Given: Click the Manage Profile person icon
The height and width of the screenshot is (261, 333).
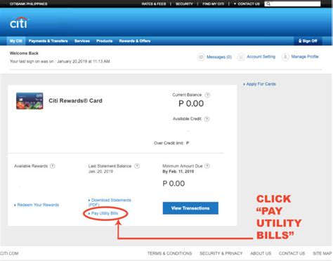Looking at the screenshot, I should coord(285,57).
